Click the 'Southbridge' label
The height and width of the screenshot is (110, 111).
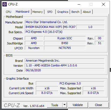pyautogui.click(x=15, y=43)
